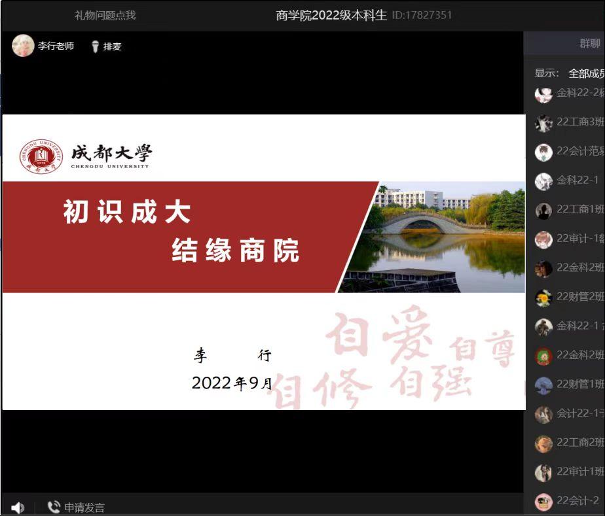Click avatar of first 金科22-1 member
Screen dimensions: 605x516
543,181
